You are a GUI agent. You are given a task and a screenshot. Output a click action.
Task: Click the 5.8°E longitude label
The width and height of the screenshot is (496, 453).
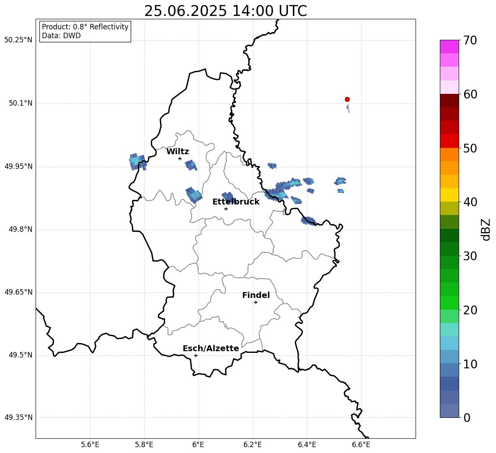[x=144, y=445]
